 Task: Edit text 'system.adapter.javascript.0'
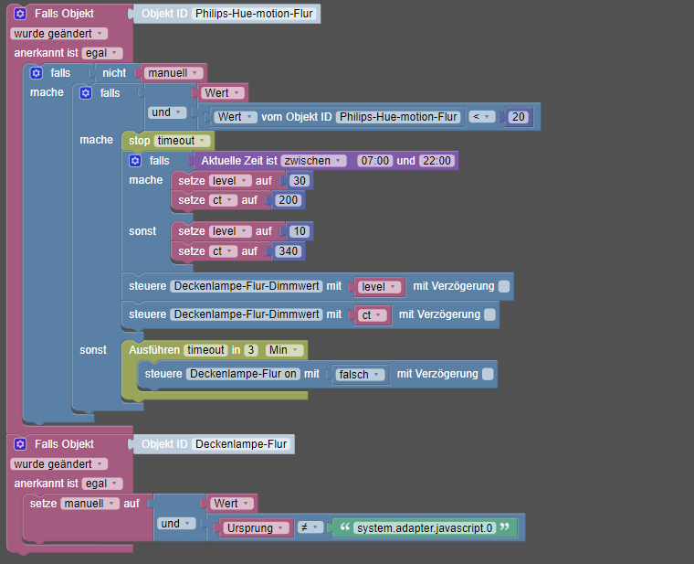coord(425,528)
